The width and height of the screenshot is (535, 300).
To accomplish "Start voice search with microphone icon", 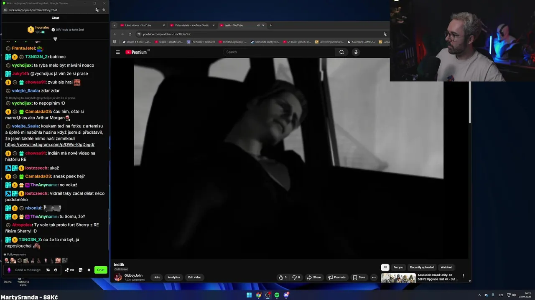I will [356, 52].
